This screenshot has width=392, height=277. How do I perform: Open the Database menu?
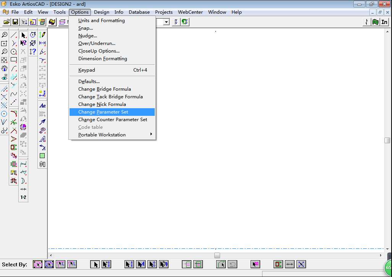tap(139, 12)
